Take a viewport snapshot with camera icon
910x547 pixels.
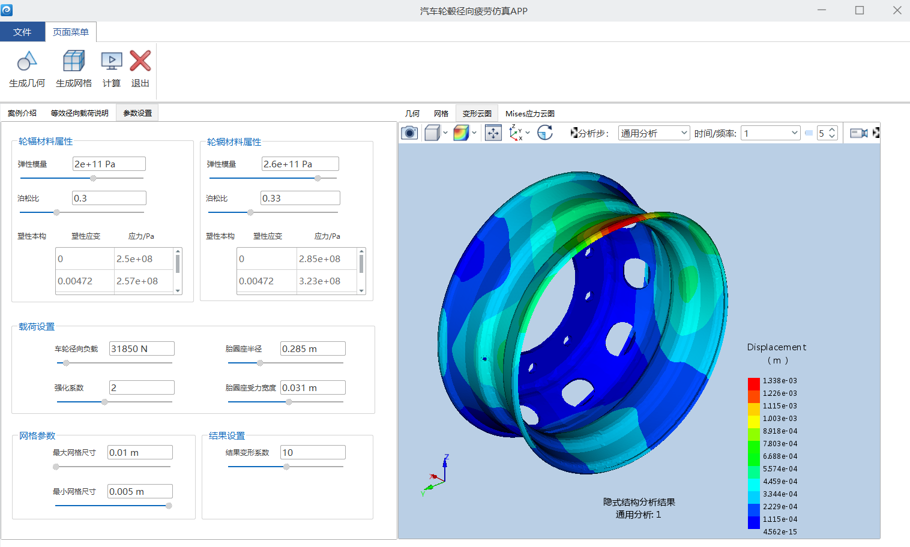click(409, 133)
